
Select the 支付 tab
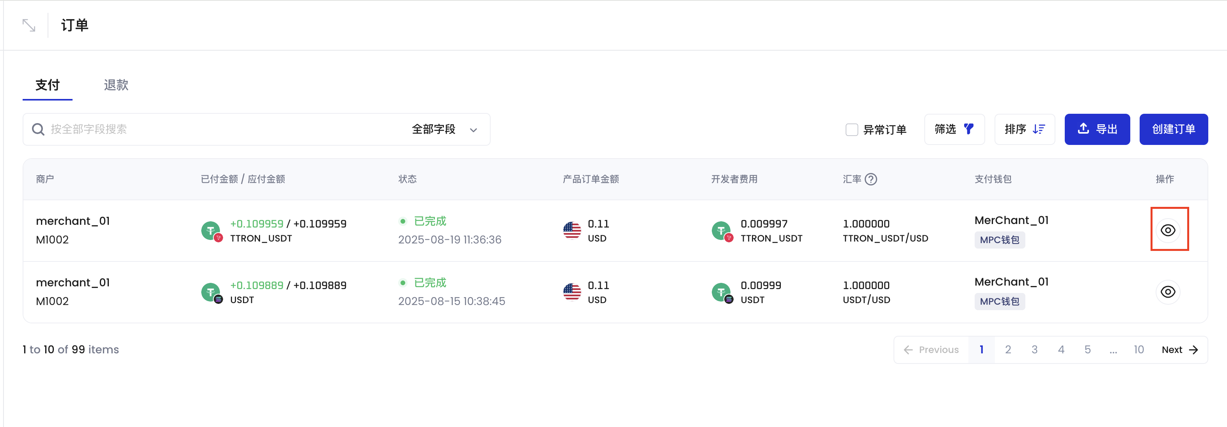[x=47, y=85]
